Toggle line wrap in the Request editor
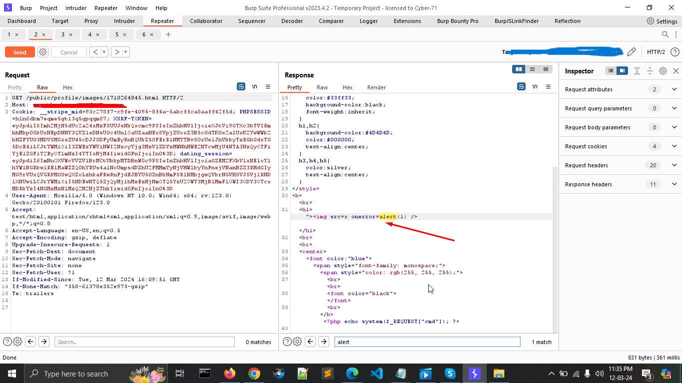The image size is (682, 383). coord(241,86)
